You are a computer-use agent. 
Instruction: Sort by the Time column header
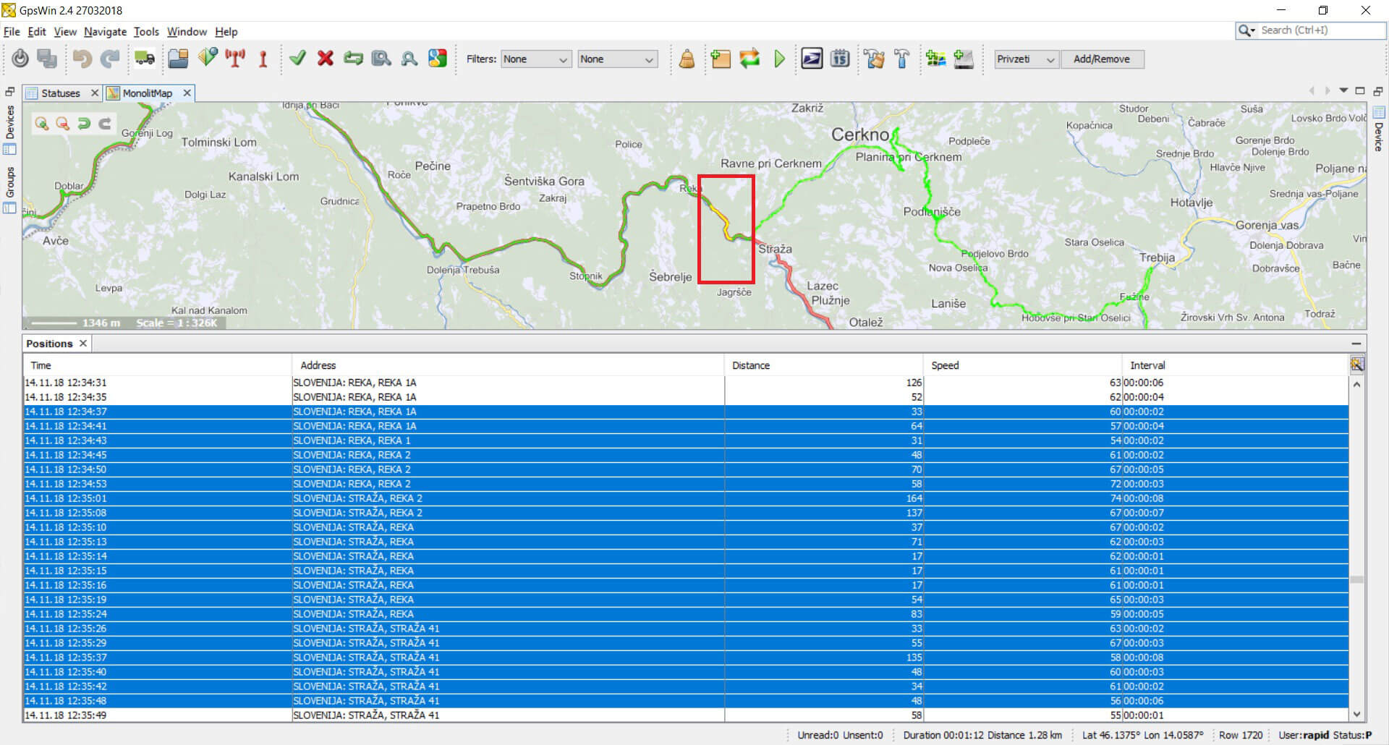click(x=157, y=365)
